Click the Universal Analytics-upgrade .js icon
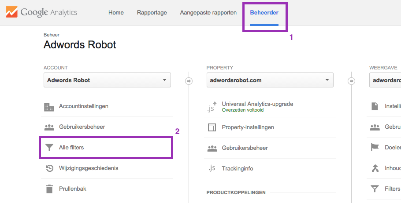Image resolution: width=401 pixels, height=203 pixels. click(x=212, y=107)
